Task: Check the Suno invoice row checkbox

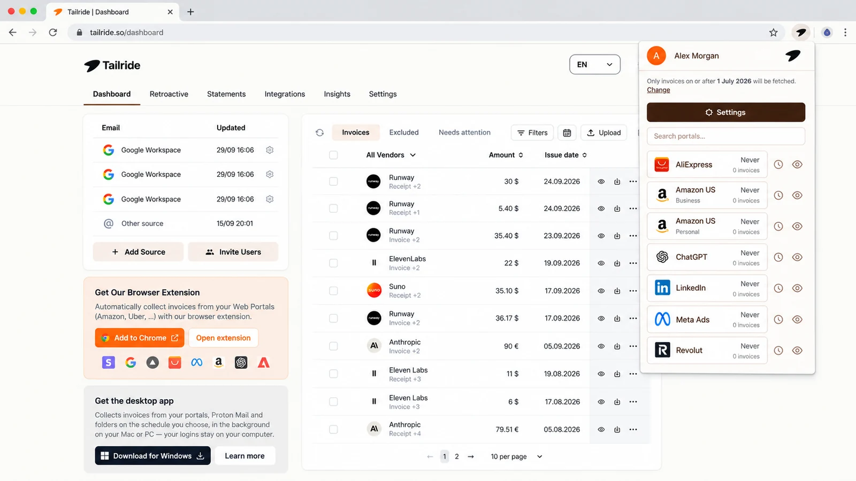Action: coord(333,291)
